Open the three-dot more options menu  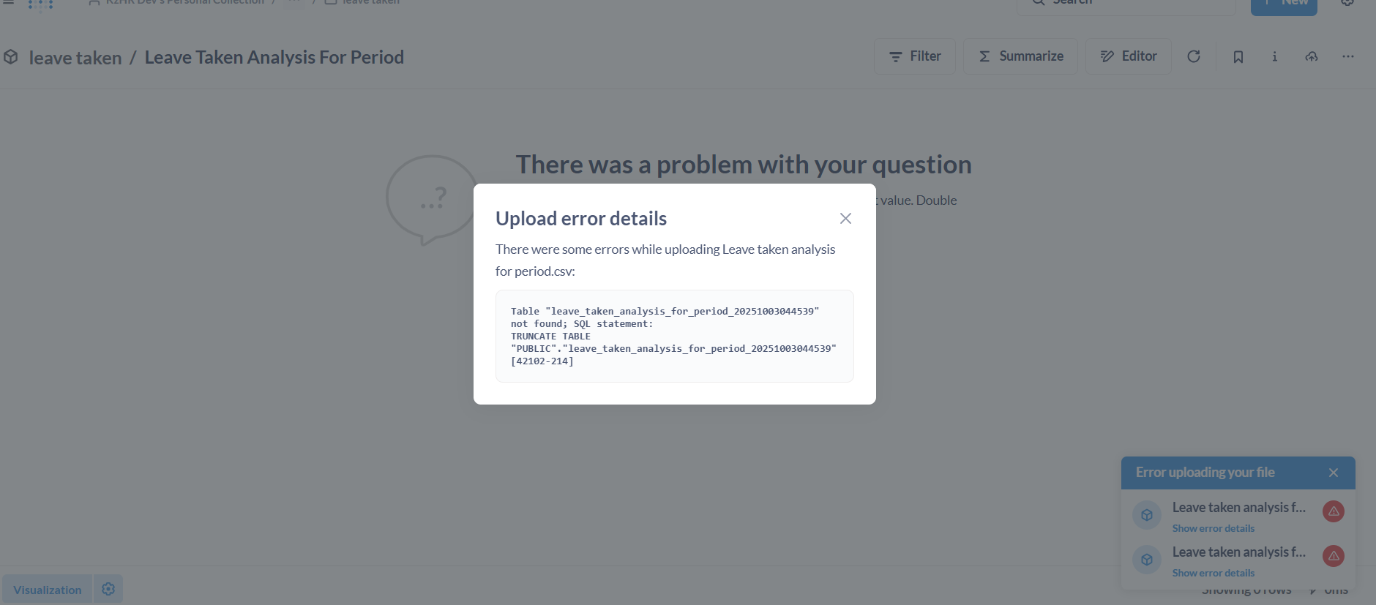[x=1347, y=56]
